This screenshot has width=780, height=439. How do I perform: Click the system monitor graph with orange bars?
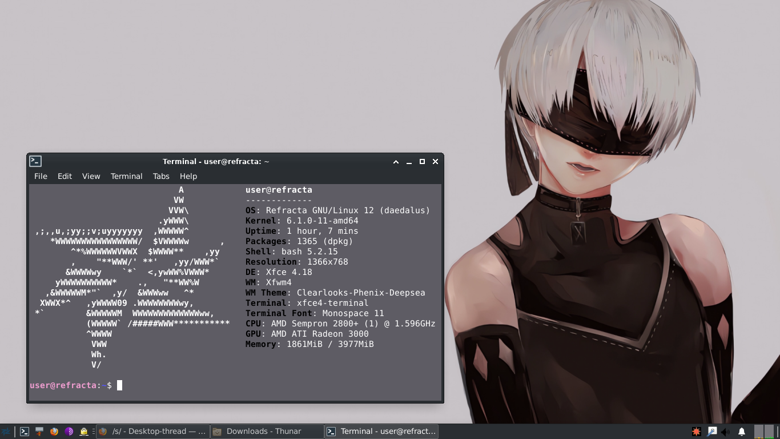[x=759, y=432]
